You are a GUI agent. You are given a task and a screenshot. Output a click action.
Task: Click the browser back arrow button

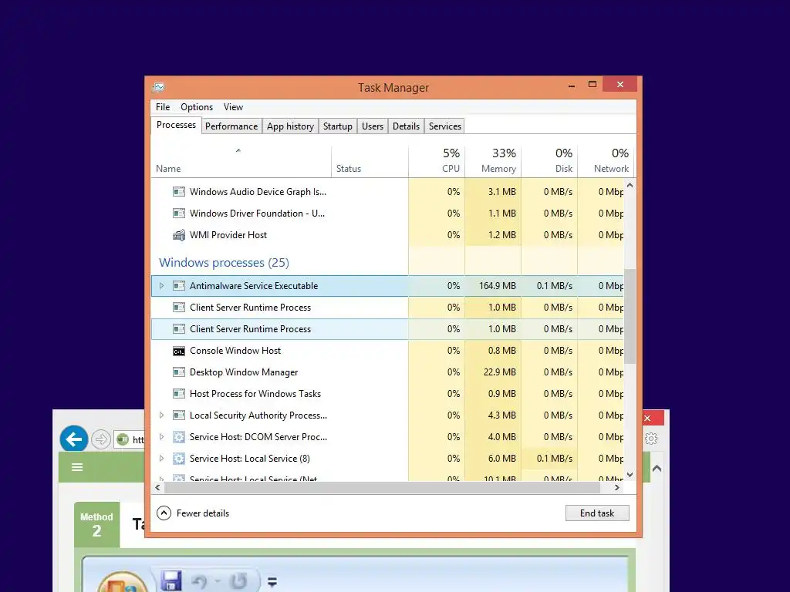pos(74,439)
